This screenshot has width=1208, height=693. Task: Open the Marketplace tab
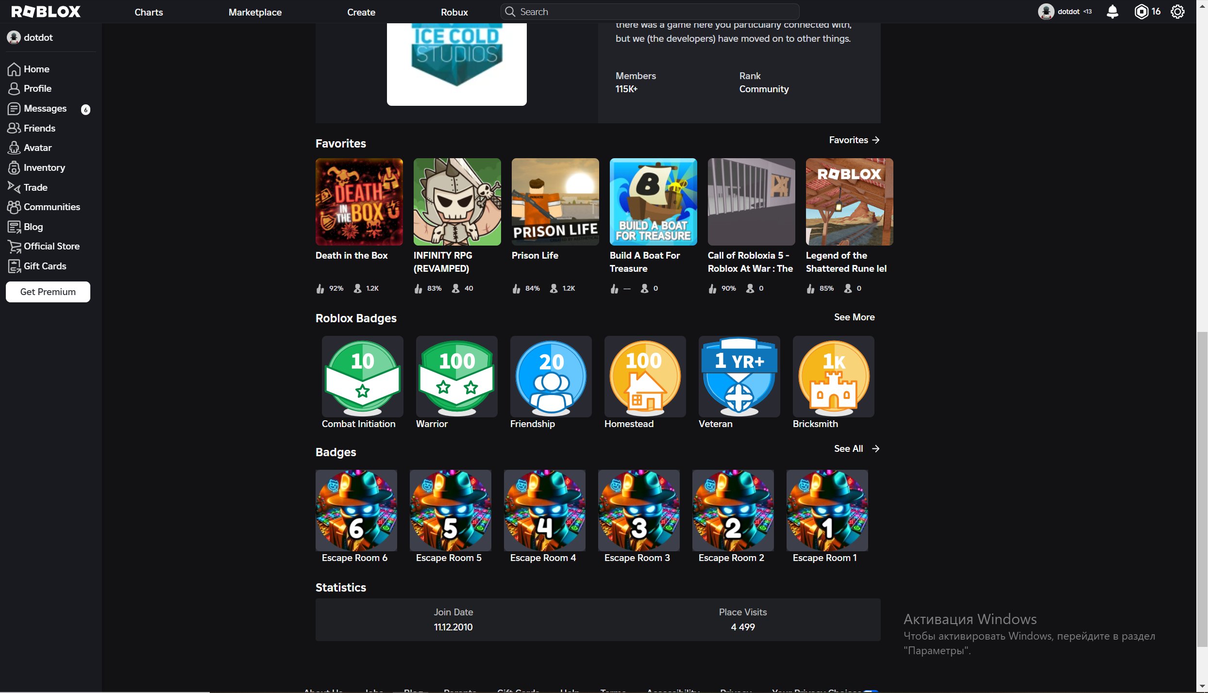click(x=255, y=12)
